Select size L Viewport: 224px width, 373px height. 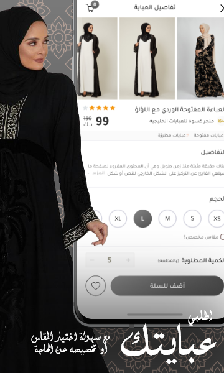[142, 219]
